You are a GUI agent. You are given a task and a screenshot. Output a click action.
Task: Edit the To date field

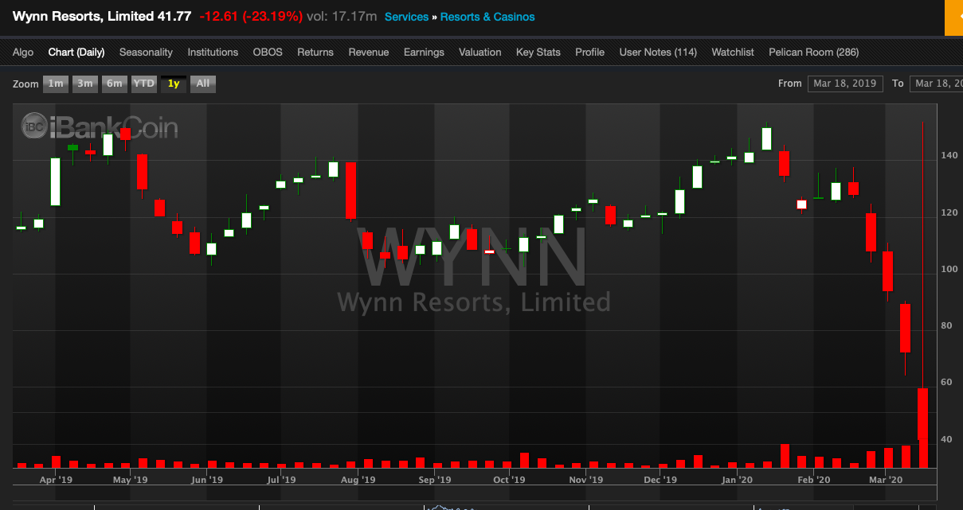pyautogui.click(x=936, y=84)
